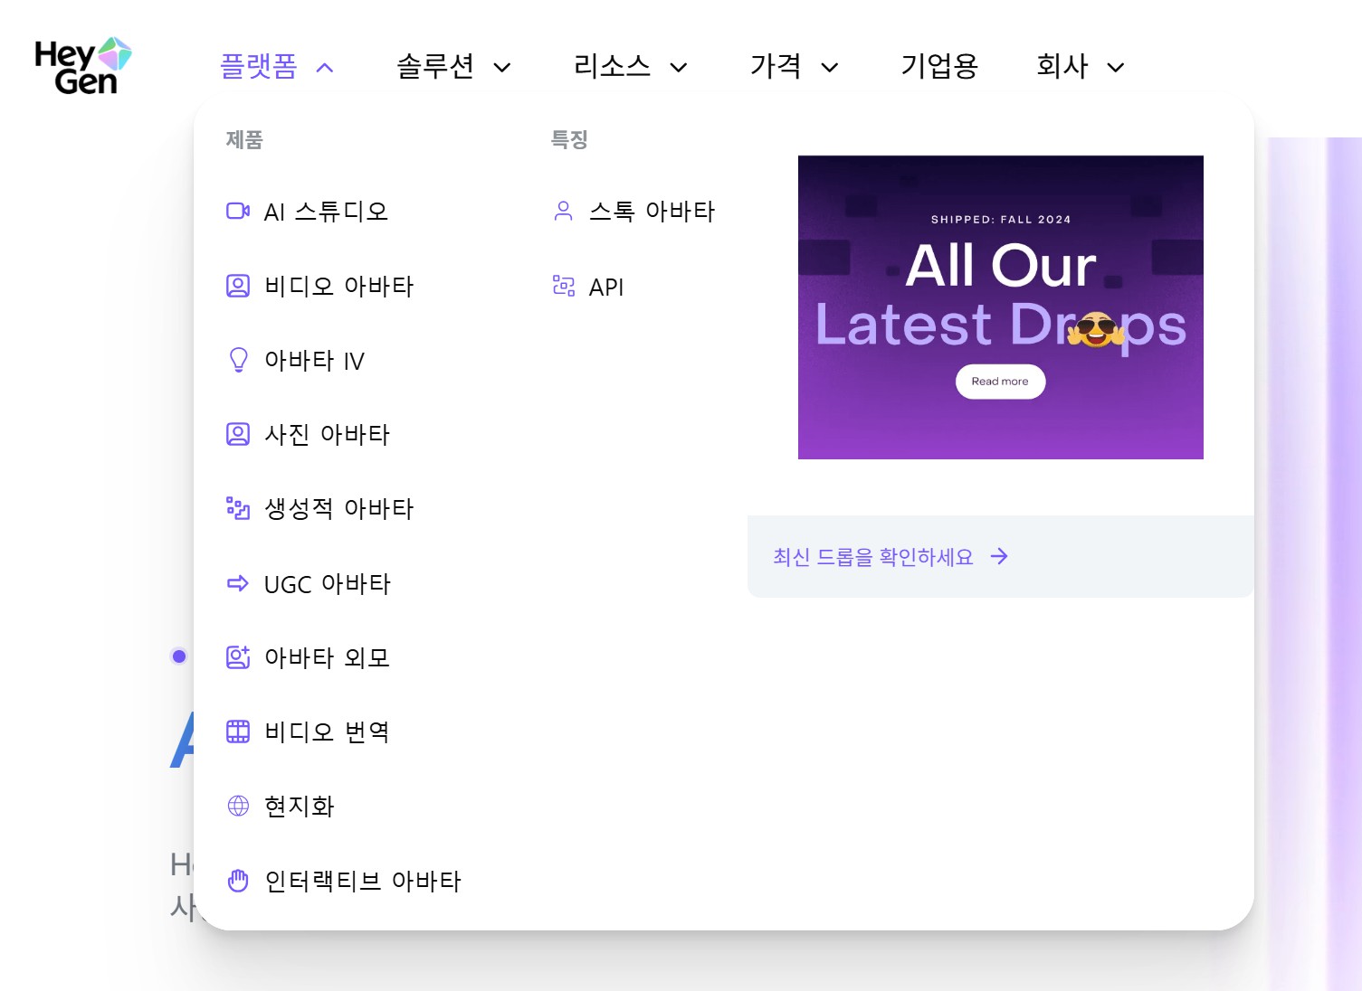Select the 아바타 외모 icon
Image resolution: width=1362 pixels, height=991 pixels.
tap(237, 657)
